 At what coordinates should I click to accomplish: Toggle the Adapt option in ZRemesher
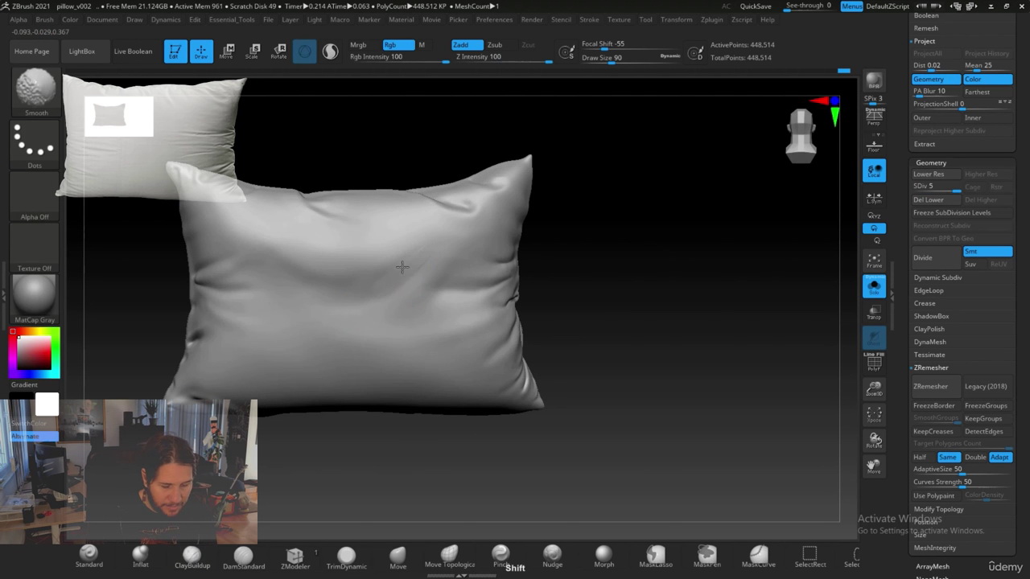click(1000, 458)
